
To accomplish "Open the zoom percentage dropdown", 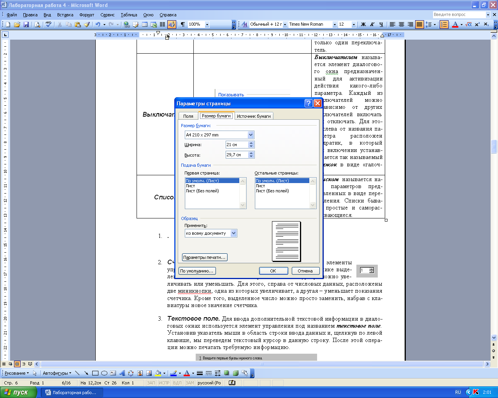I will tap(207, 24).
